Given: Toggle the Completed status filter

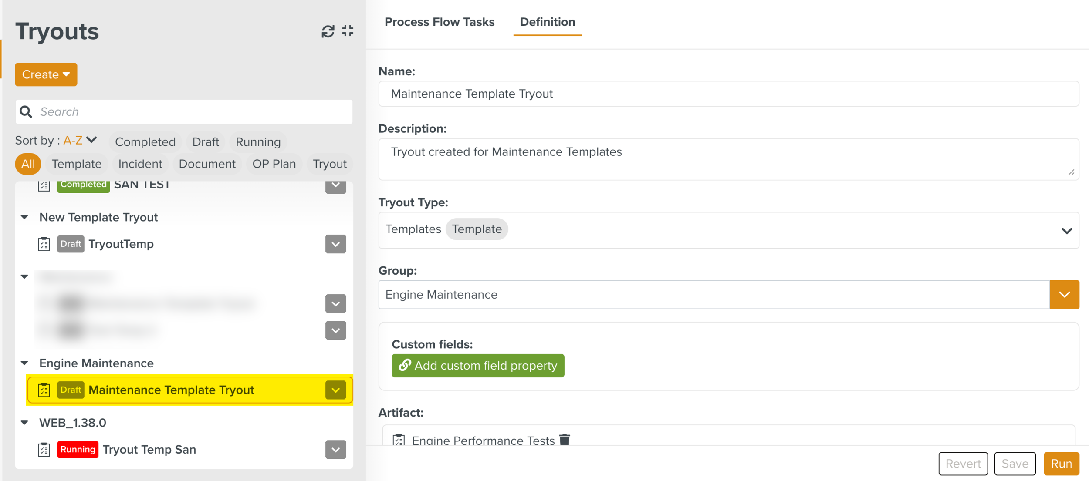Looking at the screenshot, I should 145,142.
